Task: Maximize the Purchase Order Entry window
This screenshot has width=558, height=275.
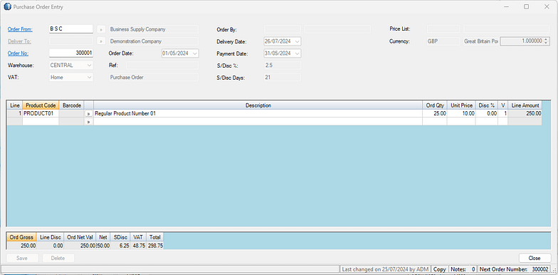Action: [527, 7]
